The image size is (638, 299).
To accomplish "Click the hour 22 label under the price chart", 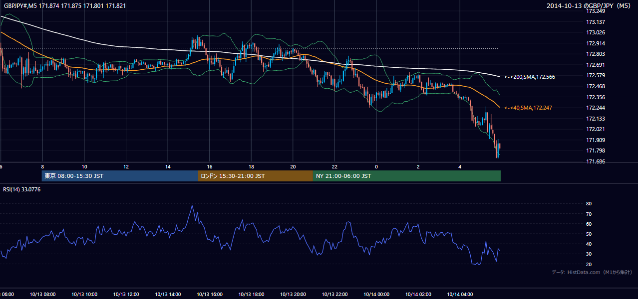I will (335, 166).
